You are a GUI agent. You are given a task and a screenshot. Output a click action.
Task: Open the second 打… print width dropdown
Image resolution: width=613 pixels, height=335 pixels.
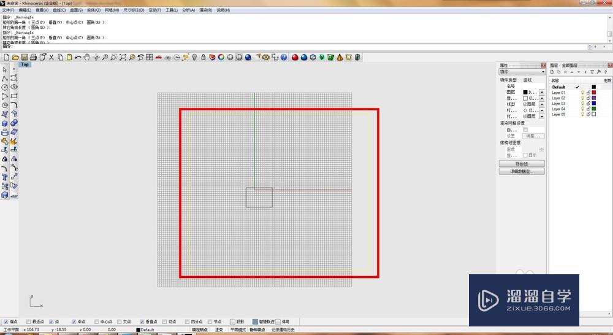pyautogui.click(x=542, y=116)
